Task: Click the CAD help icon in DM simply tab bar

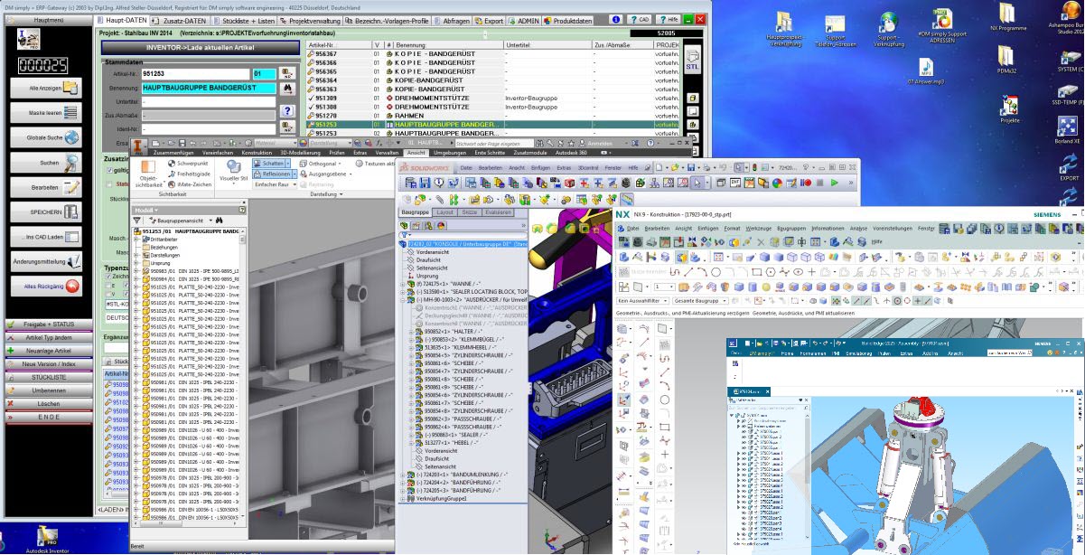Action: coord(641,18)
